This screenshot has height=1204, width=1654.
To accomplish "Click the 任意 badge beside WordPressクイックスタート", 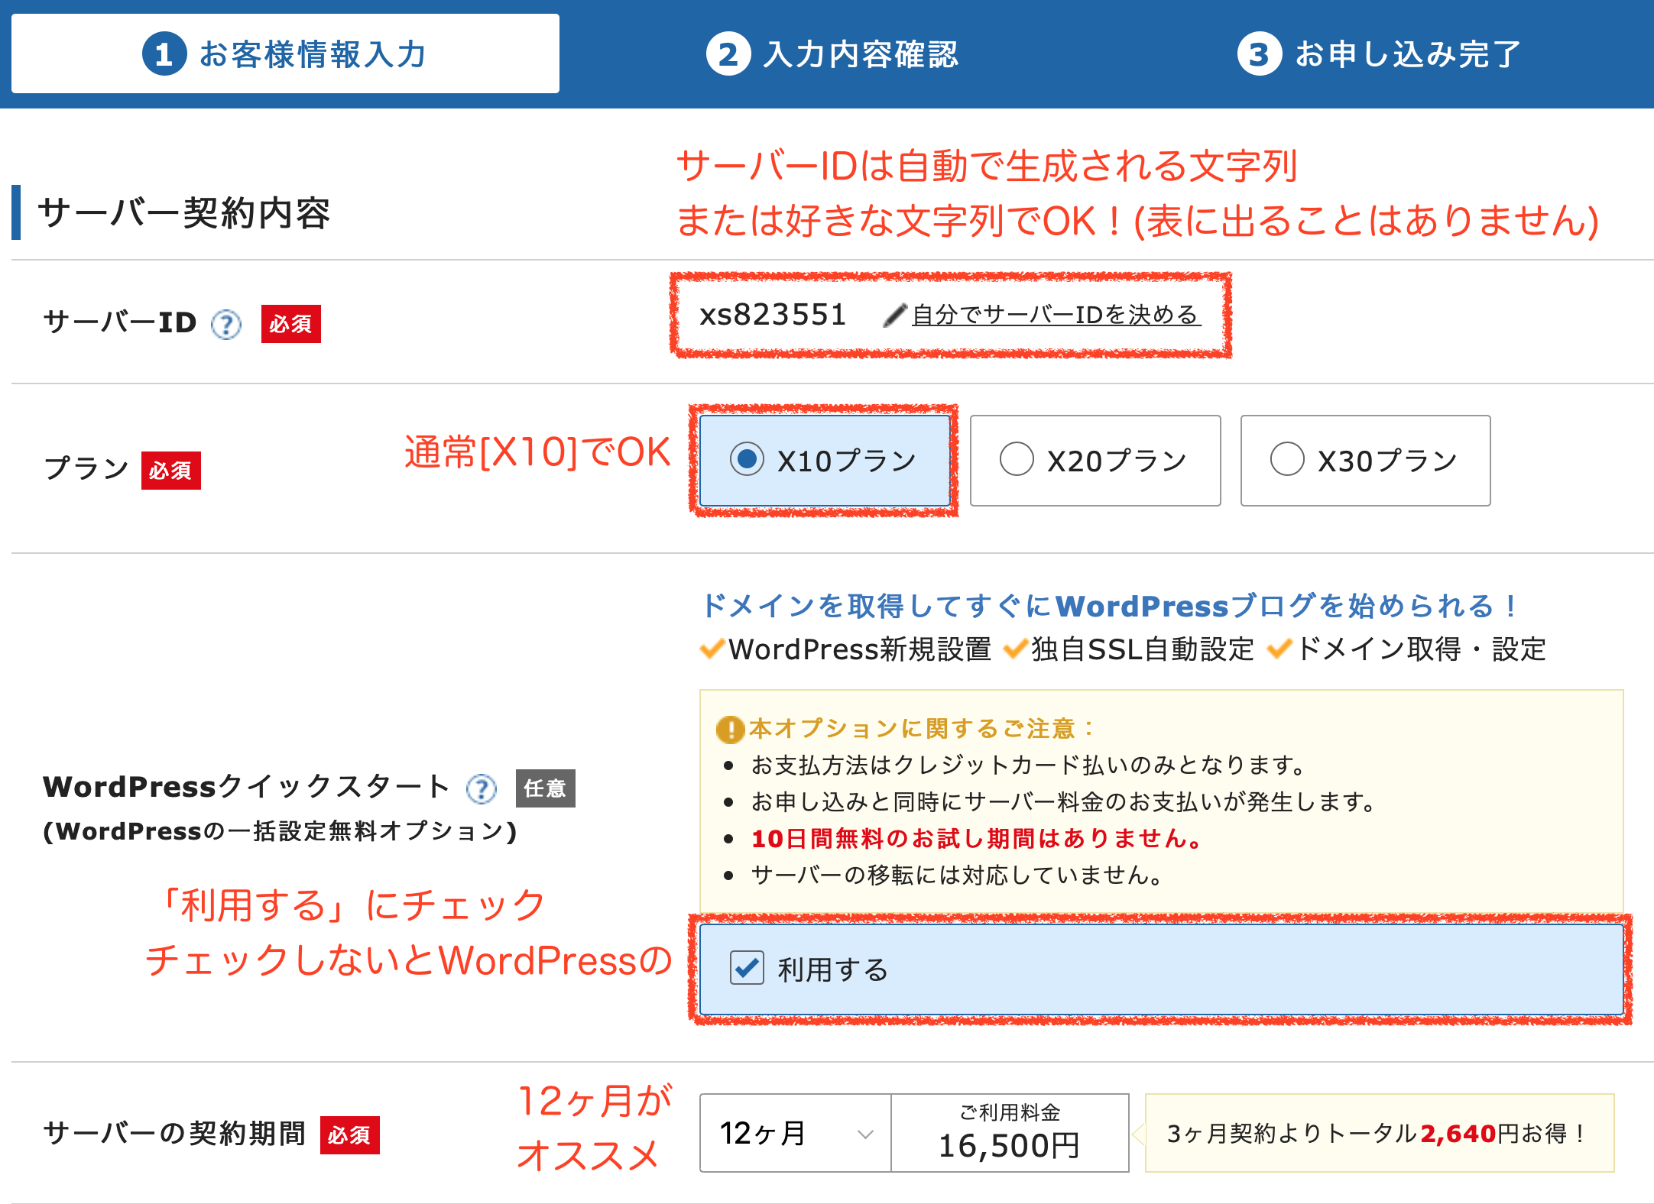I will [546, 788].
